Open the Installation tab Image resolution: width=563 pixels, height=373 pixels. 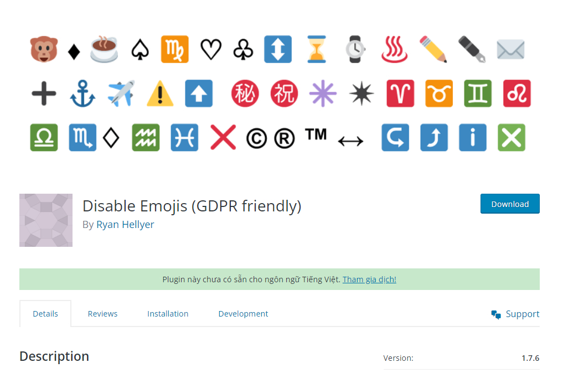[168, 314]
